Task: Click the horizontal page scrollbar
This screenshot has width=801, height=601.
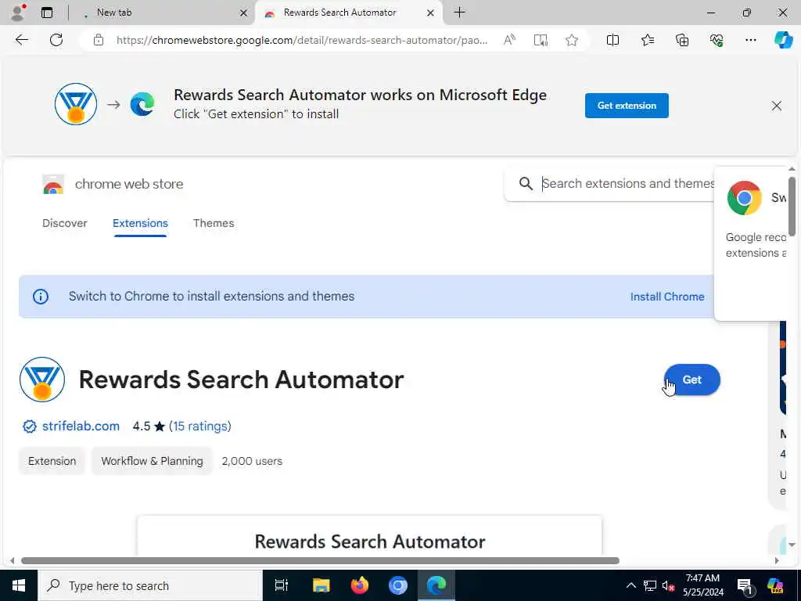Action: (x=320, y=560)
